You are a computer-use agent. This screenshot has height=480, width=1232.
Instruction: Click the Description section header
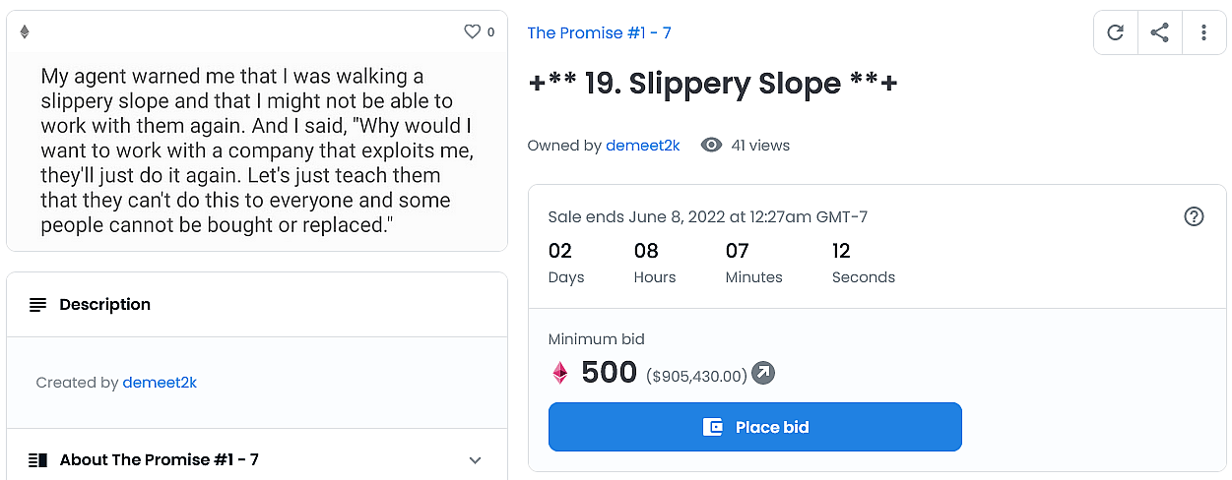pos(104,305)
